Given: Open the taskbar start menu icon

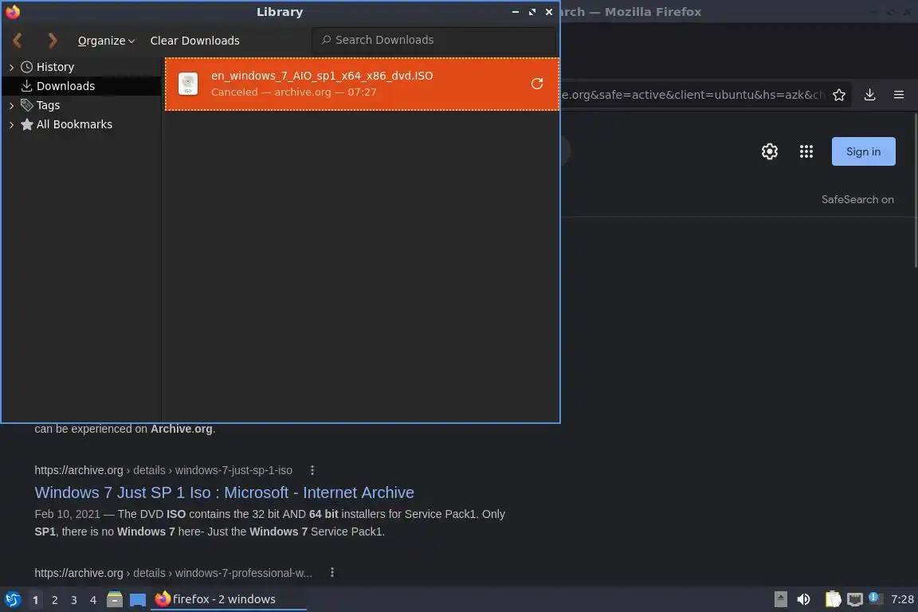Looking at the screenshot, I should click(x=12, y=600).
